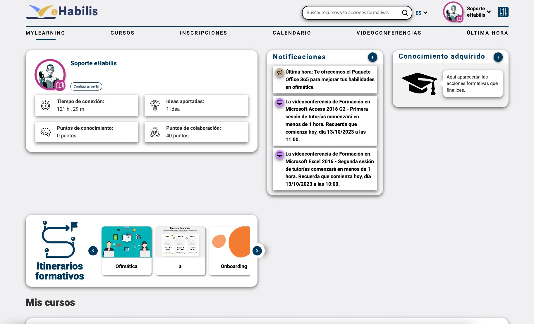Click the collaboration points icon
The width and height of the screenshot is (534, 324).
coord(155,132)
